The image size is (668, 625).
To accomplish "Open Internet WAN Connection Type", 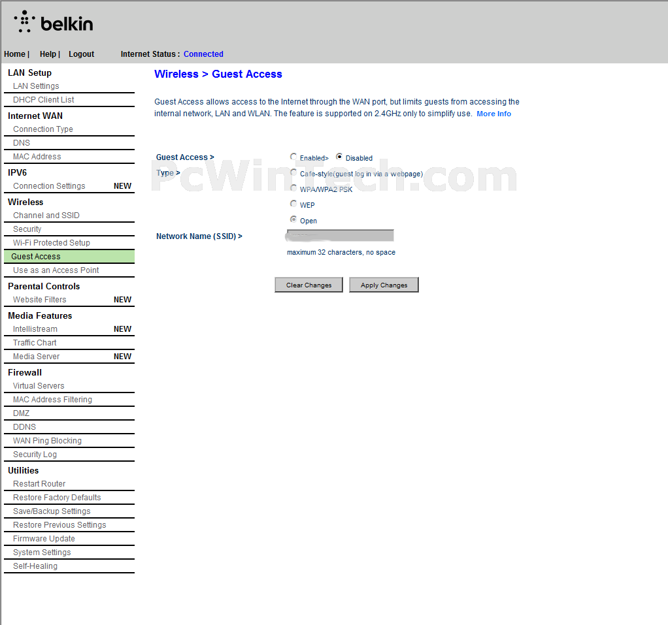I will 43,129.
